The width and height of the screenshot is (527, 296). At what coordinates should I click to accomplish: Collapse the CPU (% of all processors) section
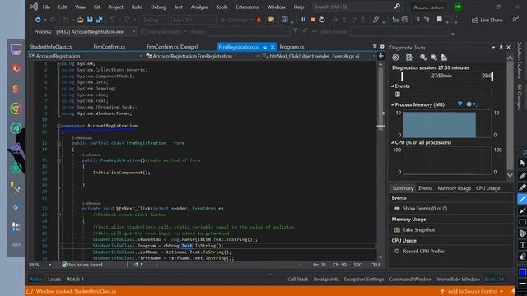(x=392, y=142)
